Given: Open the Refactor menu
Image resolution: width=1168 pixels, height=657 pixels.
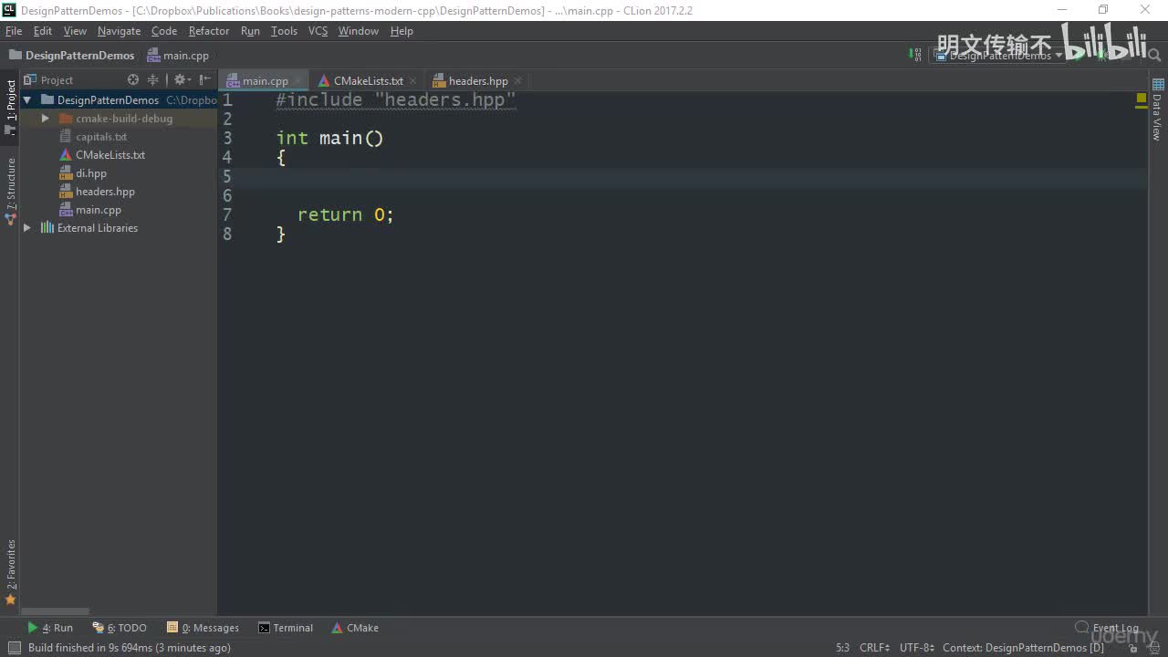Looking at the screenshot, I should coord(209,31).
